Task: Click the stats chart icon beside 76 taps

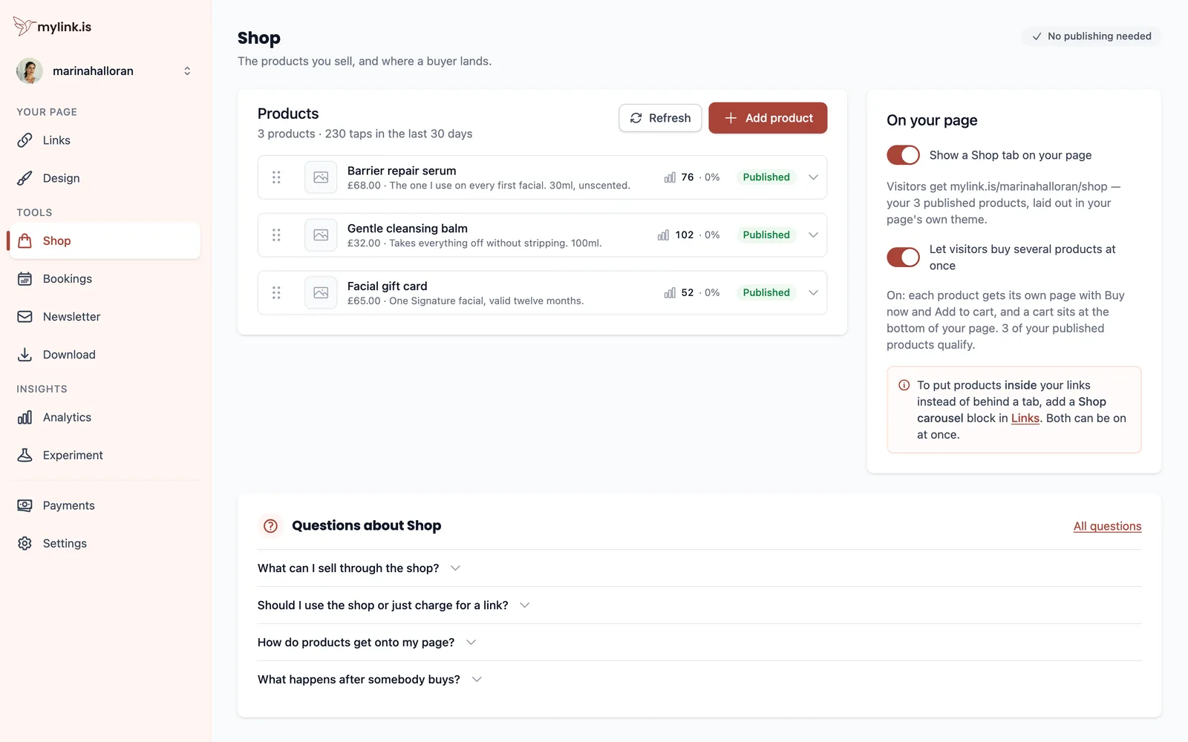Action: click(670, 177)
